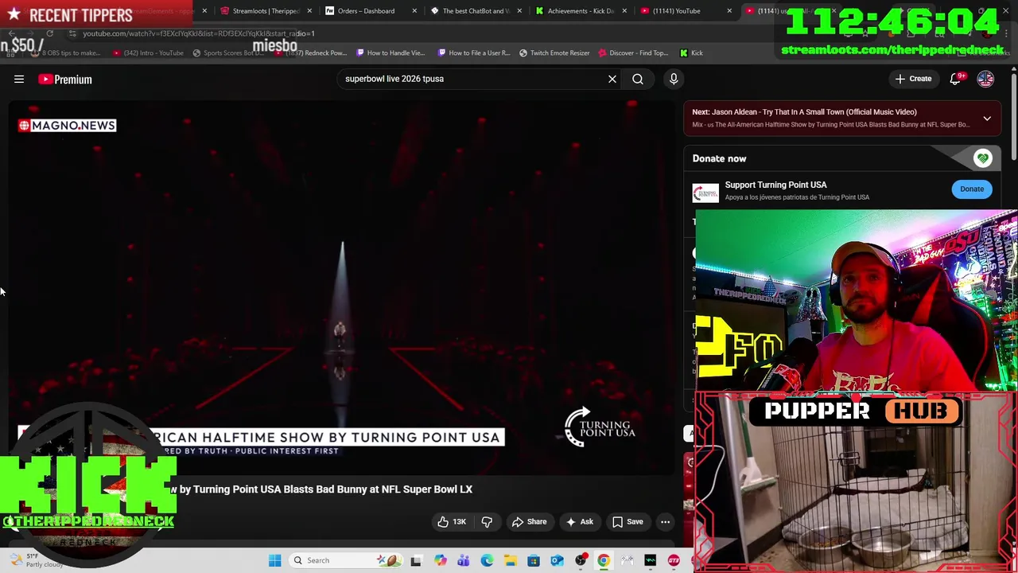Open Microsoft Teams taskbar icon
This screenshot has width=1018, height=573.
pyautogui.click(x=464, y=560)
